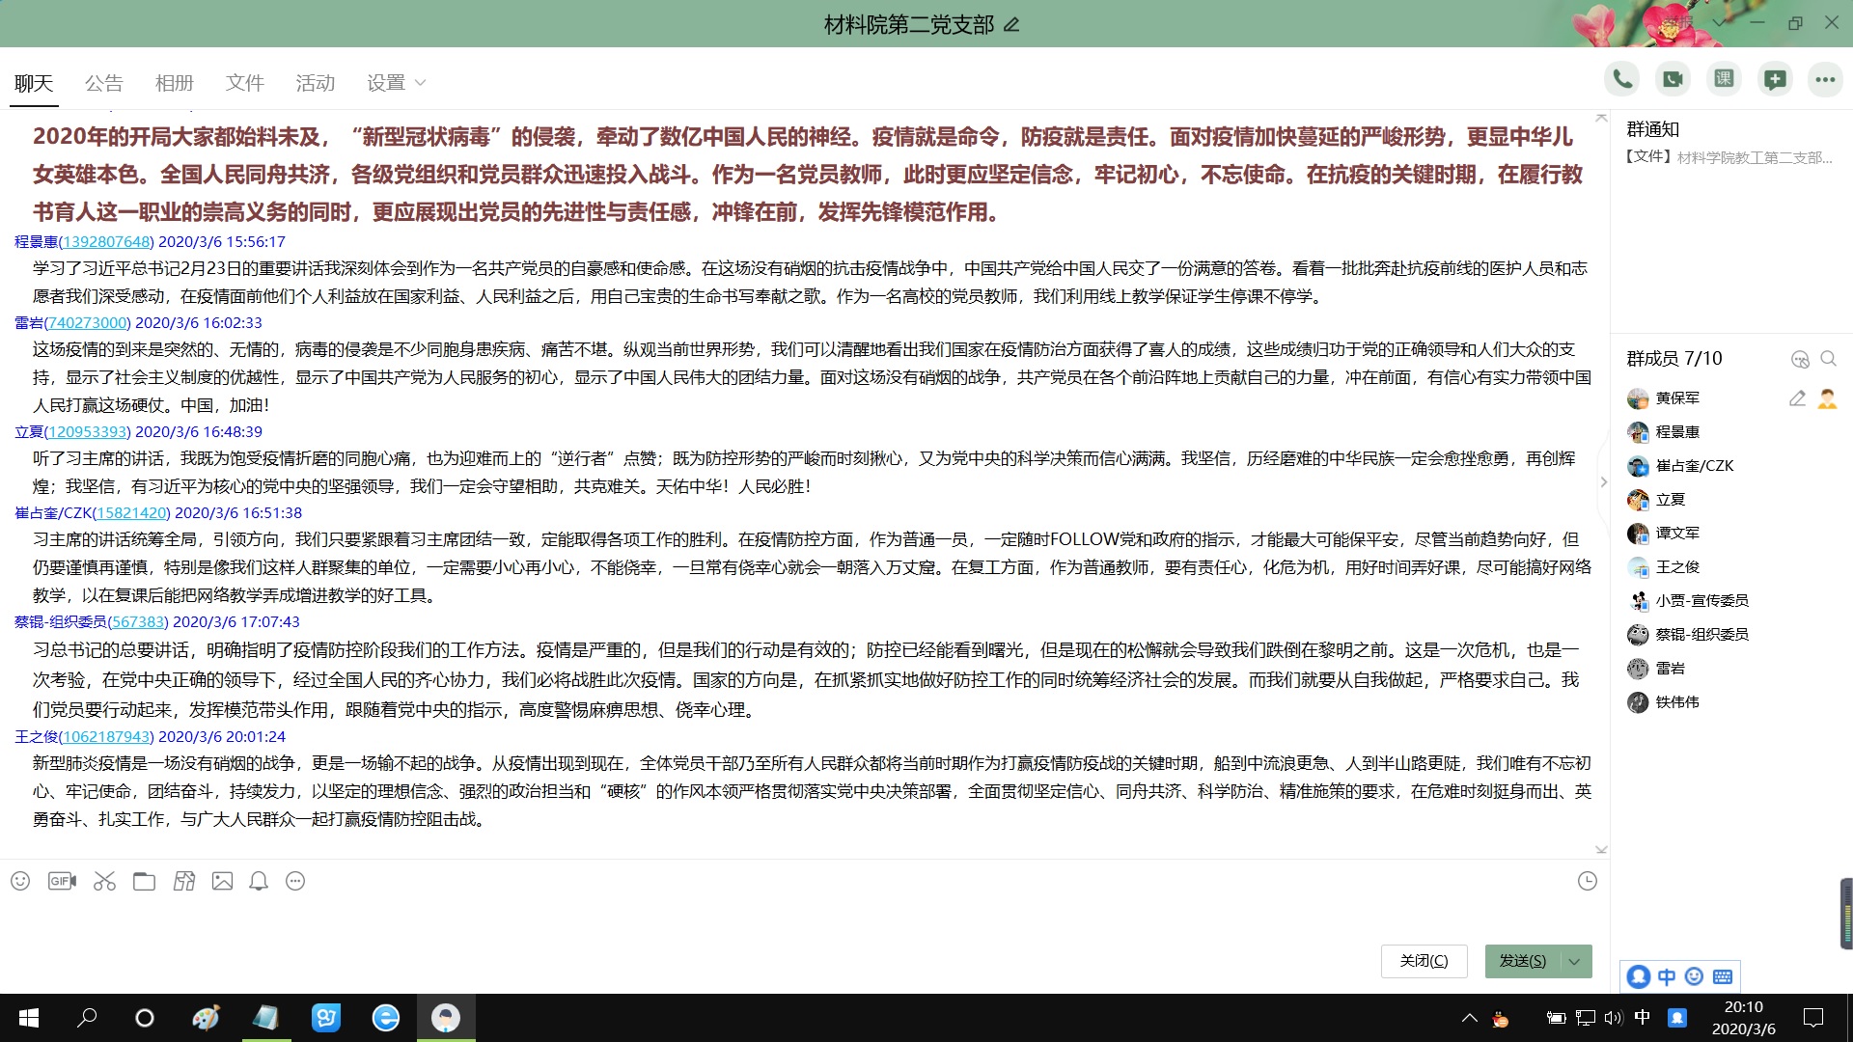Select member 崔占奎/CZK in list
1853x1042 pixels.
pyautogui.click(x=1694, y=466)
